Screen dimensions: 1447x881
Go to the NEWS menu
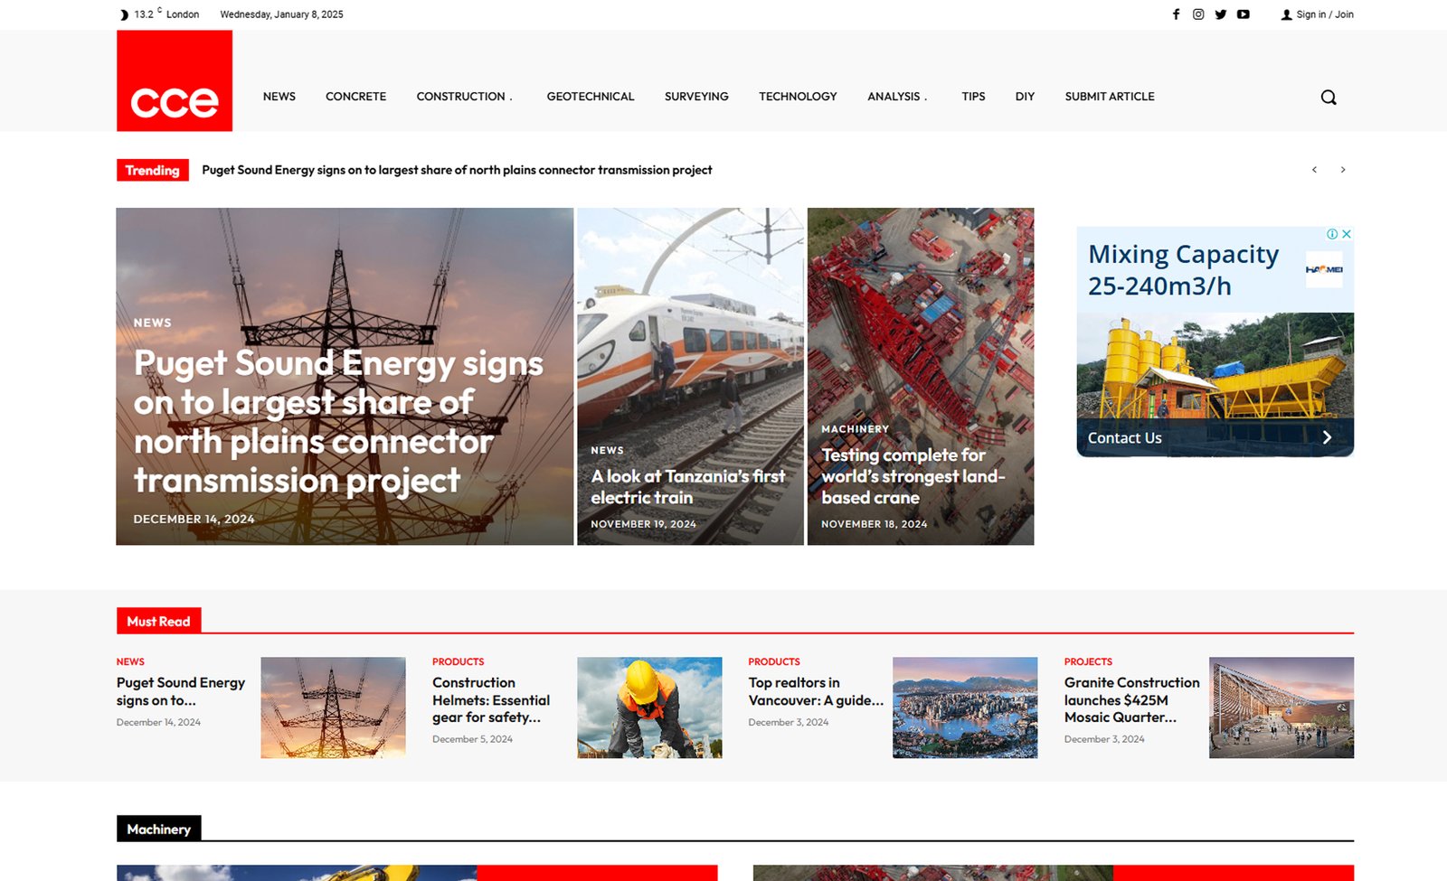(279, 97)
